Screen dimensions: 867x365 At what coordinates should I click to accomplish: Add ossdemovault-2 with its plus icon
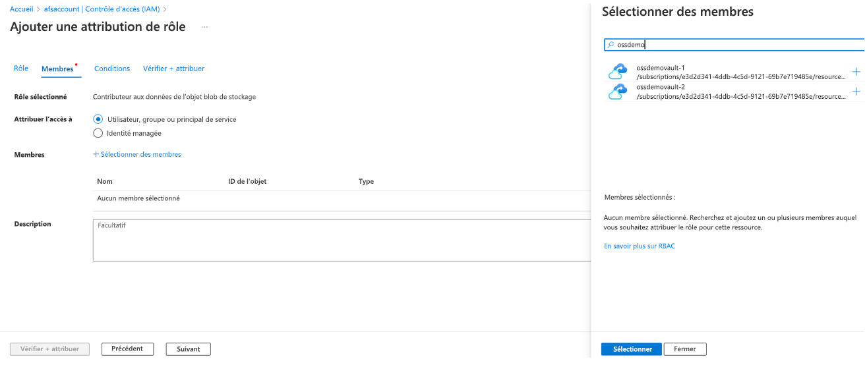click(856, 92)
